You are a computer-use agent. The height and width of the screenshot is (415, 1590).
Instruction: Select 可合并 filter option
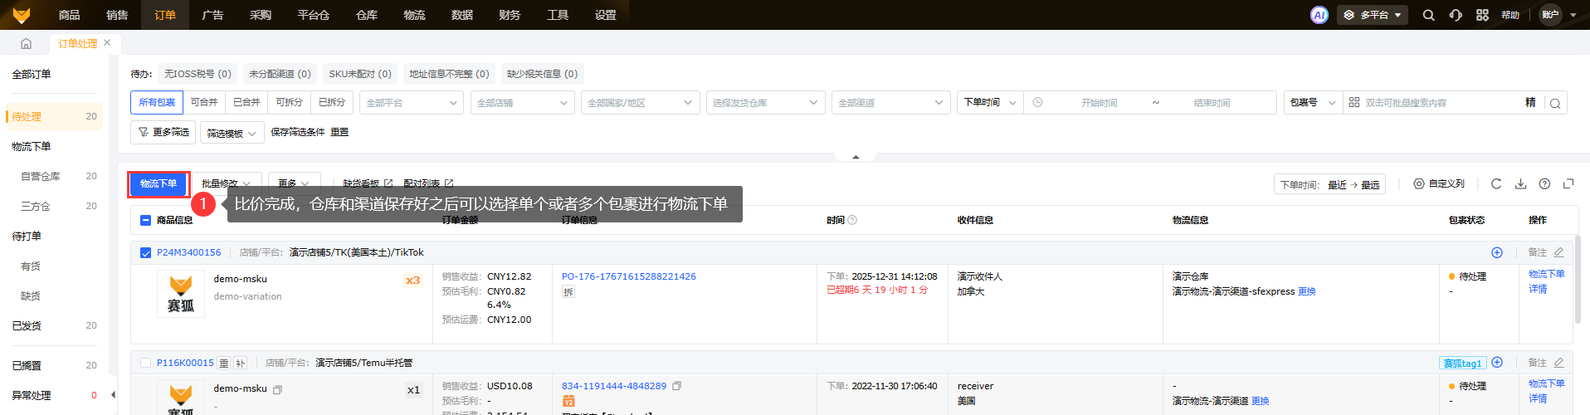pyautogui.click(x=204, y=102)
